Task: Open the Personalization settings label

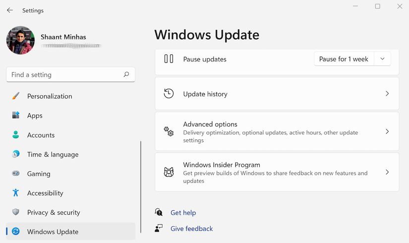Action: (x=50, y=96)
